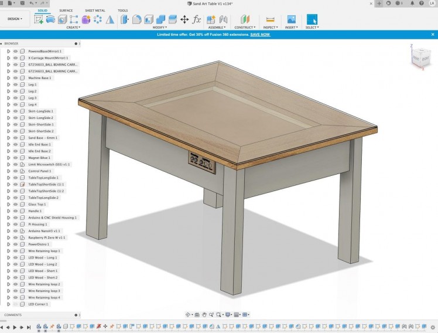Click the SAVE NOW link

pyautogui.click(x=260, y=35)
